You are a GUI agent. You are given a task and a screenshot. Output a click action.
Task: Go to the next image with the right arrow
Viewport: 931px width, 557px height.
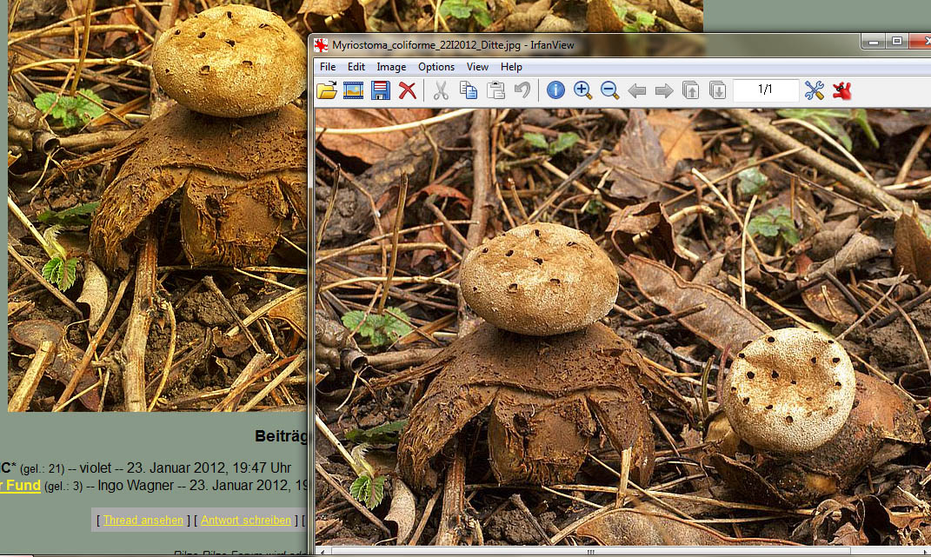(x=664, y=90)
